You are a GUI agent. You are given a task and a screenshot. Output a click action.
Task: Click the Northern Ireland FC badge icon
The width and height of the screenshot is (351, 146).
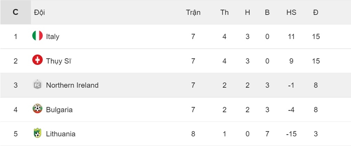click(38, 85)
